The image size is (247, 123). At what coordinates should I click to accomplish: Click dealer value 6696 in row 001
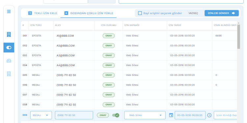[218, 36]
